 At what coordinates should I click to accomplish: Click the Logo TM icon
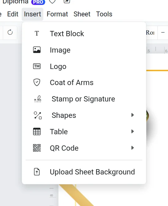coord(37,66)
